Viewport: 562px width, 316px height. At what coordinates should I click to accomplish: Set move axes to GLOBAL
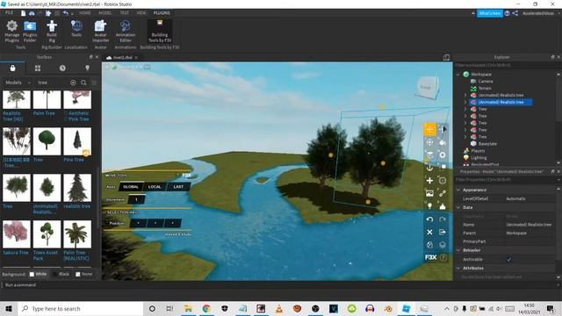coord(131,187)
